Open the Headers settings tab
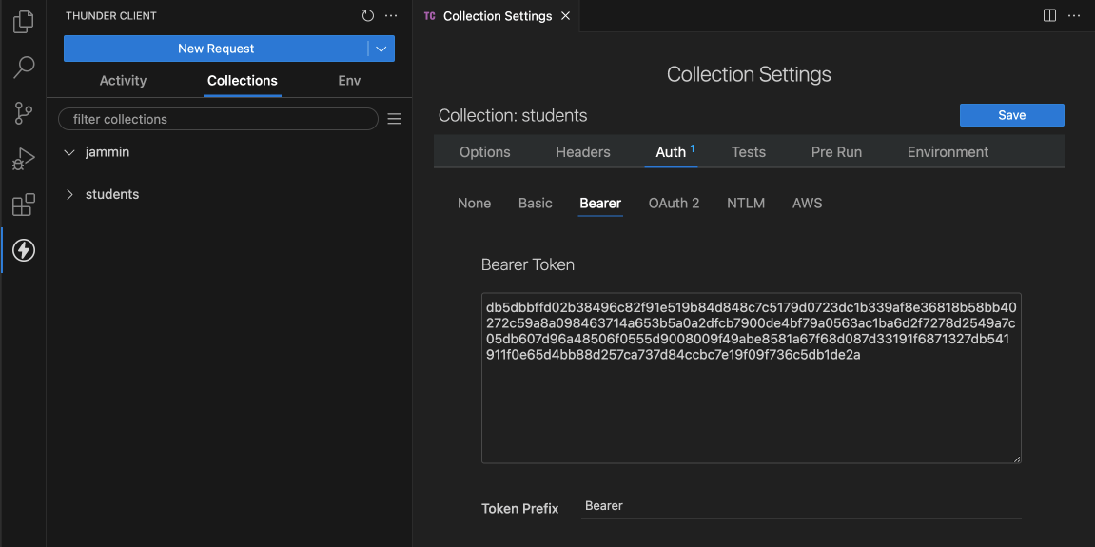Image resolution: width=1095 pixels, height=547 pixels. point(583,151)
